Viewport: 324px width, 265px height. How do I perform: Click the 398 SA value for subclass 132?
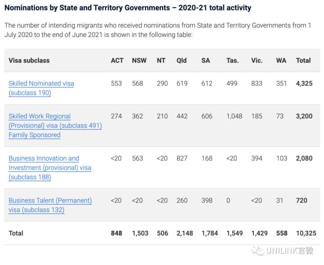click(207, 201)
